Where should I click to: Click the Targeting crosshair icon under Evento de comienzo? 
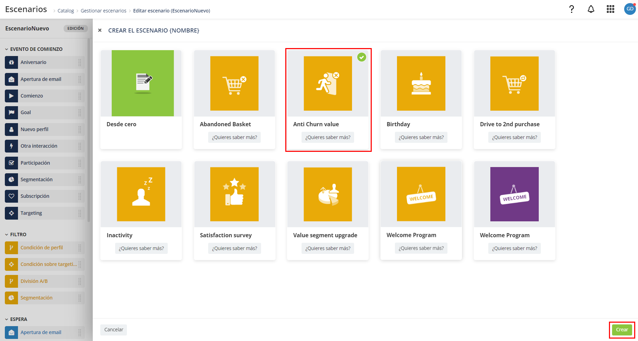(11, 213)
